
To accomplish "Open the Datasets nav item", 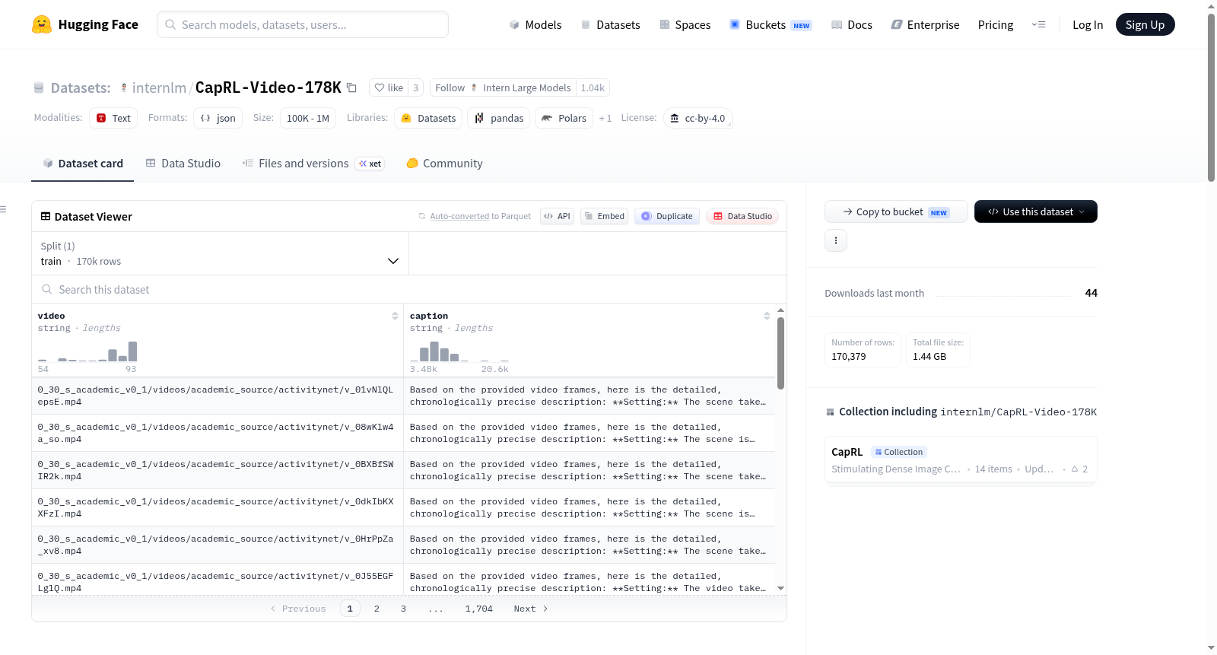I will (x=611, y=25).
